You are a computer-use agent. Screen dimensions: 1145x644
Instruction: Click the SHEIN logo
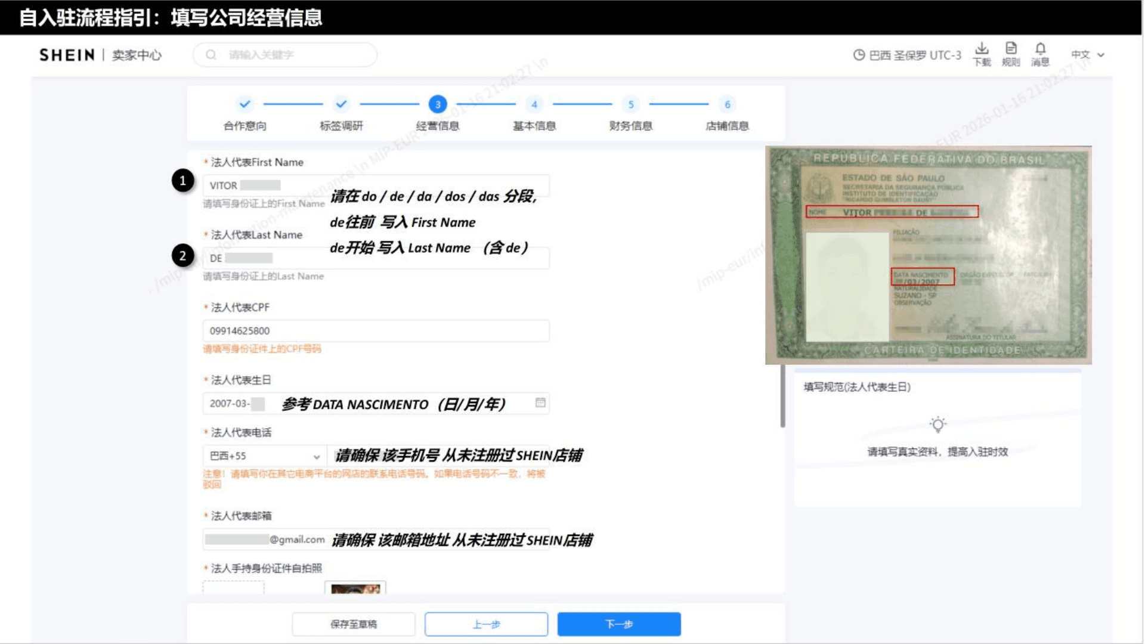pyautogui.click(x=67, y=55)
